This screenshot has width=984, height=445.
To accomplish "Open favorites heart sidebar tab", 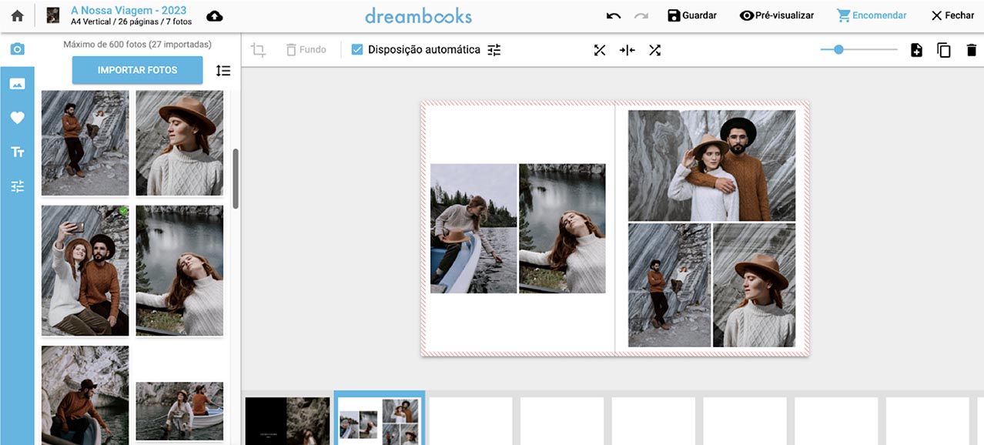I will (17, 118).
